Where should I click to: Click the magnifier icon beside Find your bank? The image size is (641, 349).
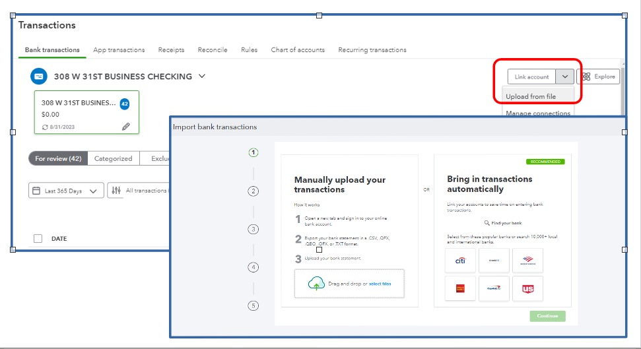pos(487,223)
